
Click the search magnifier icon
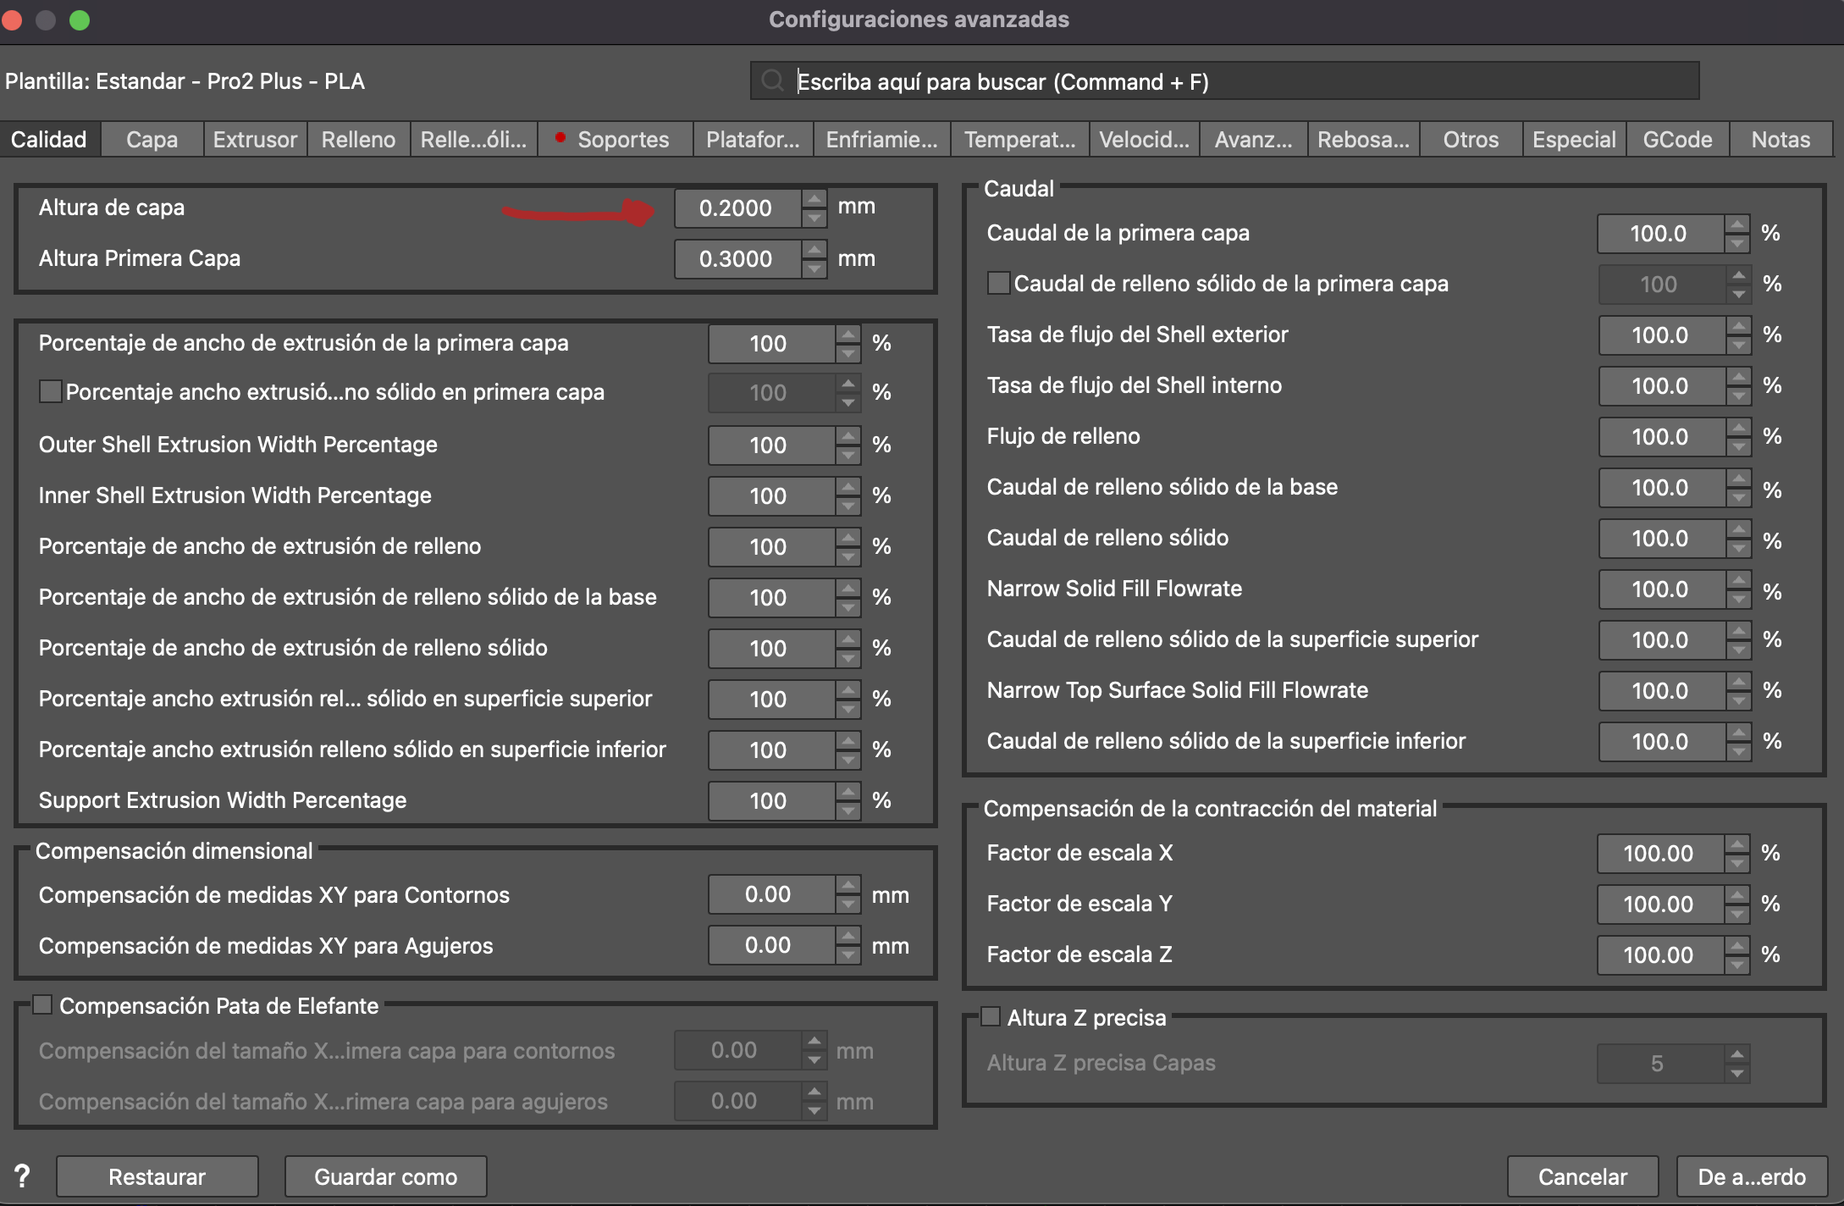coord(772,81)
